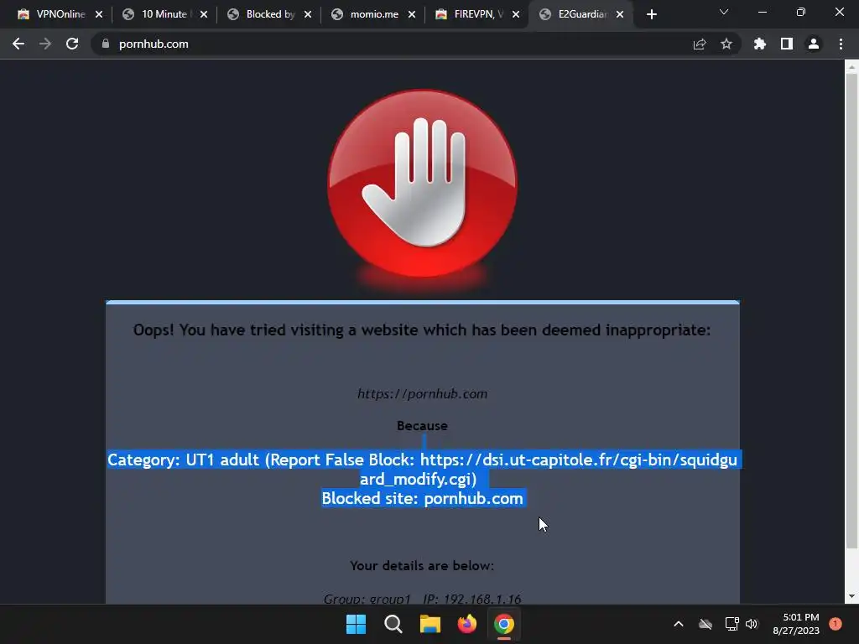The height and width of the screenshot is (644, 859).
Task: Open Windows taskbar Search
Action: 393,624
